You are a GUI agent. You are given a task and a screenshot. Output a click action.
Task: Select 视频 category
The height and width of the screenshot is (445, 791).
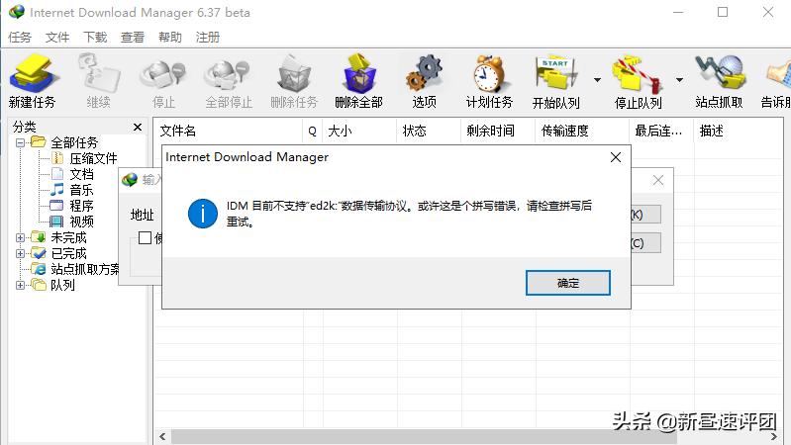pyautogui.click(x=82, y=222)
